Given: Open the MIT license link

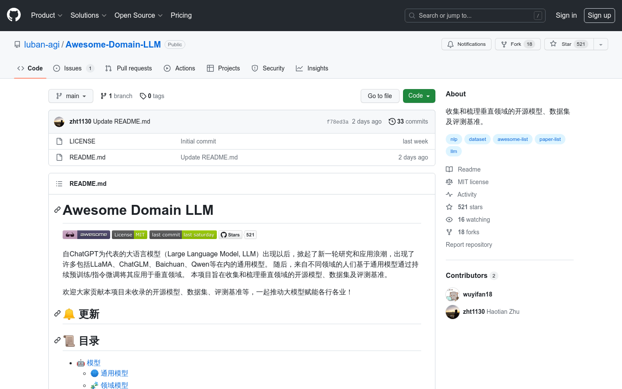Looking at the screenshot, I should (467, 182).
